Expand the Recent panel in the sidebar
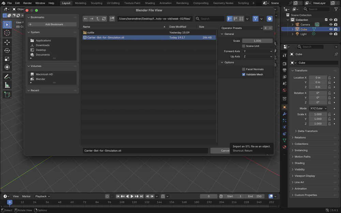This screenshot has height=213, width=341. tap(35, 90)
